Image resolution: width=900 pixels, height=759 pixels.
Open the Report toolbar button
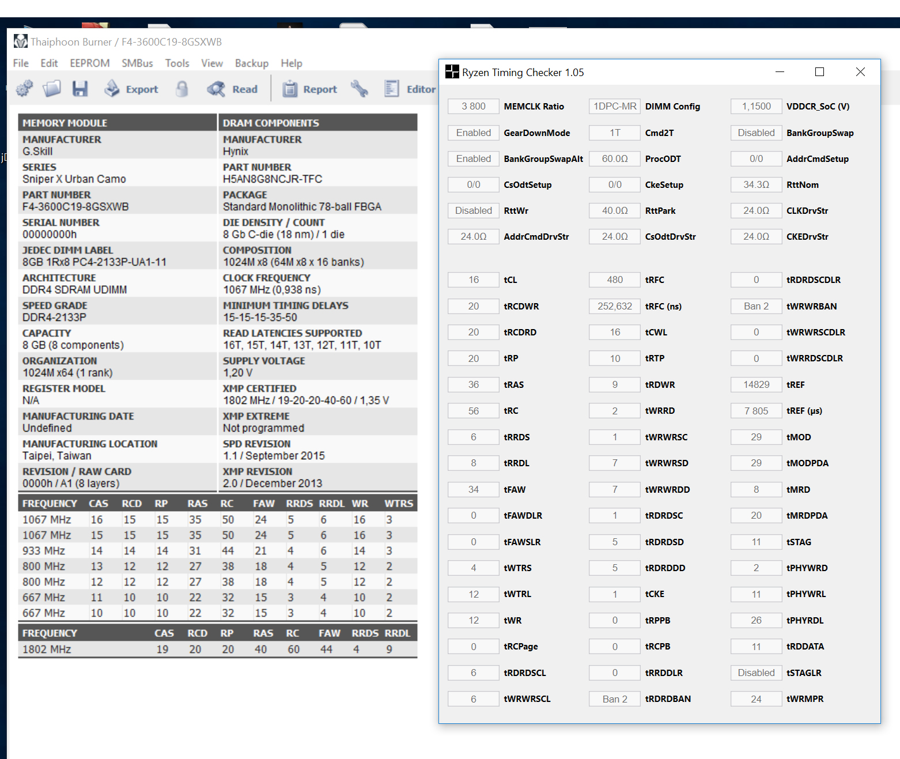310,89
